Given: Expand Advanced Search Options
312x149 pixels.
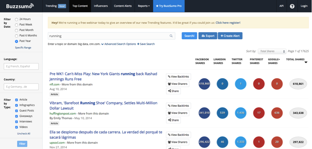Looking at the screenshot, I should 119,44.
